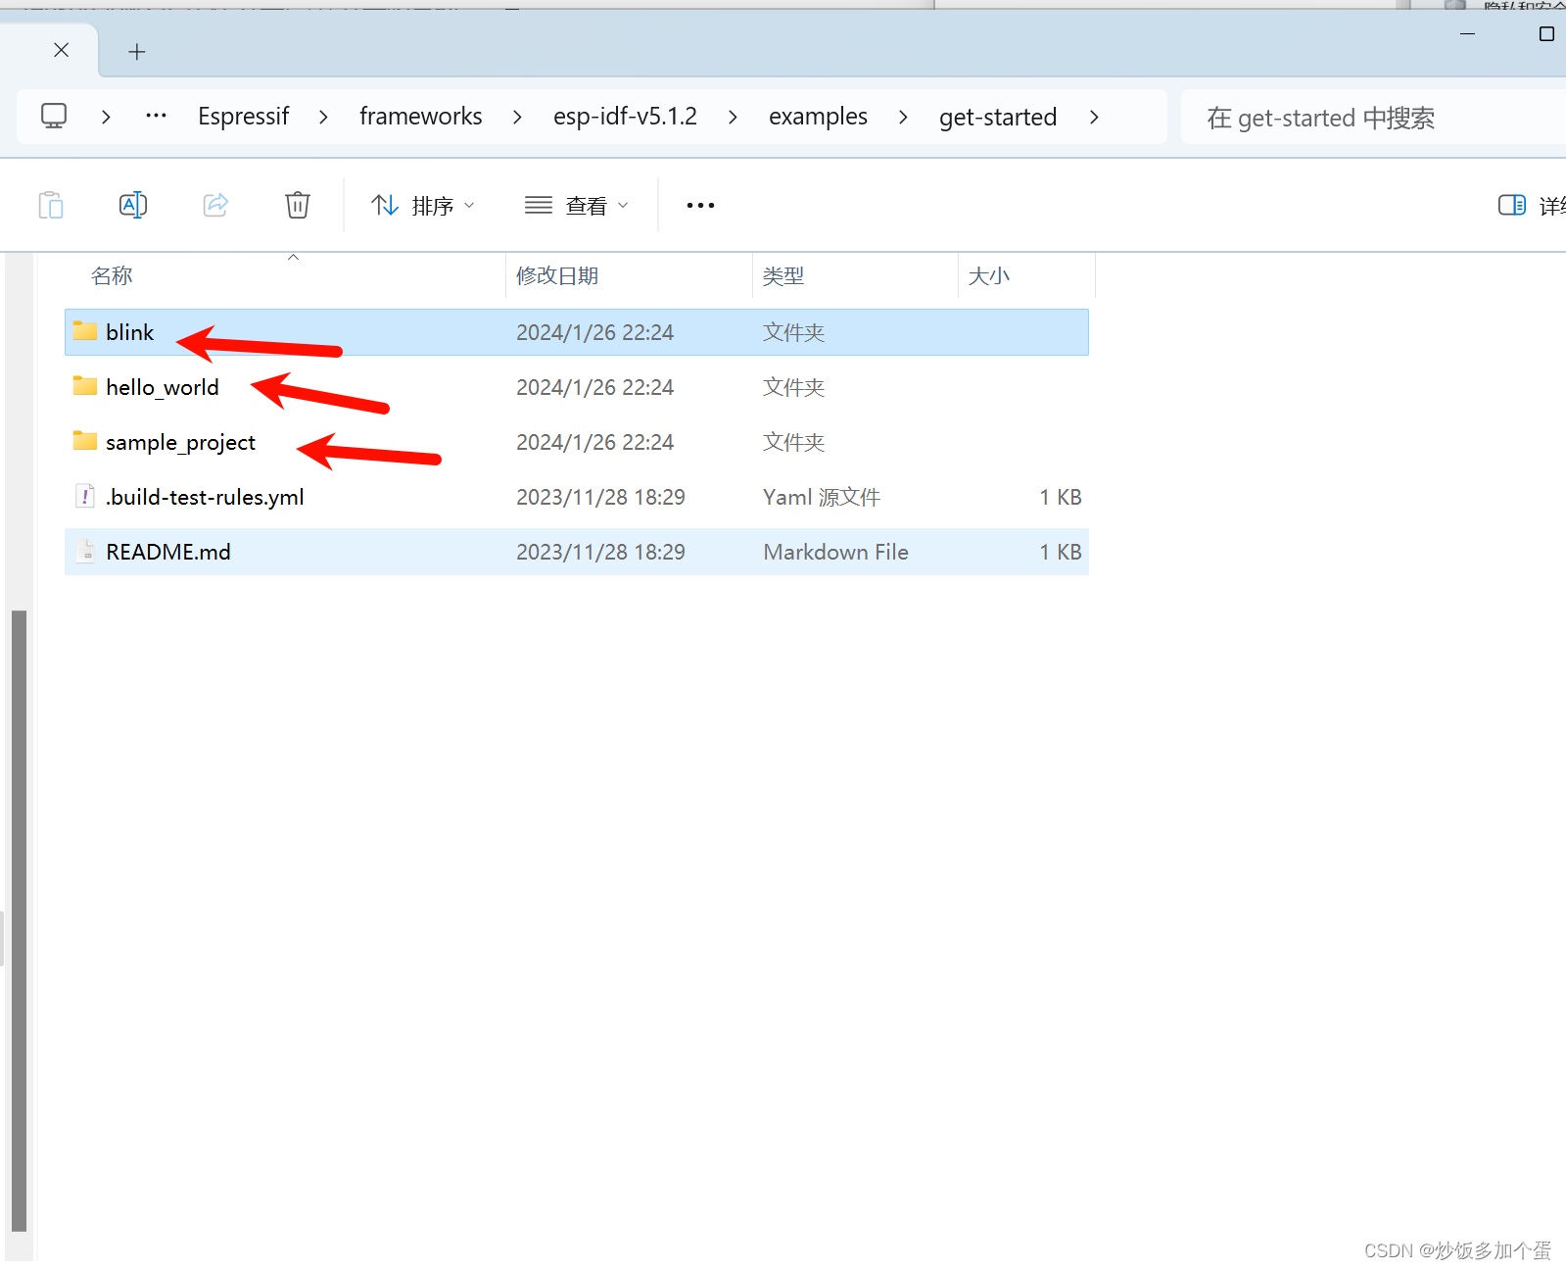Go to frameworks in the breadcrumb
The height and width of the screenshot is (1270, 1566).
(x=421, y=117)
